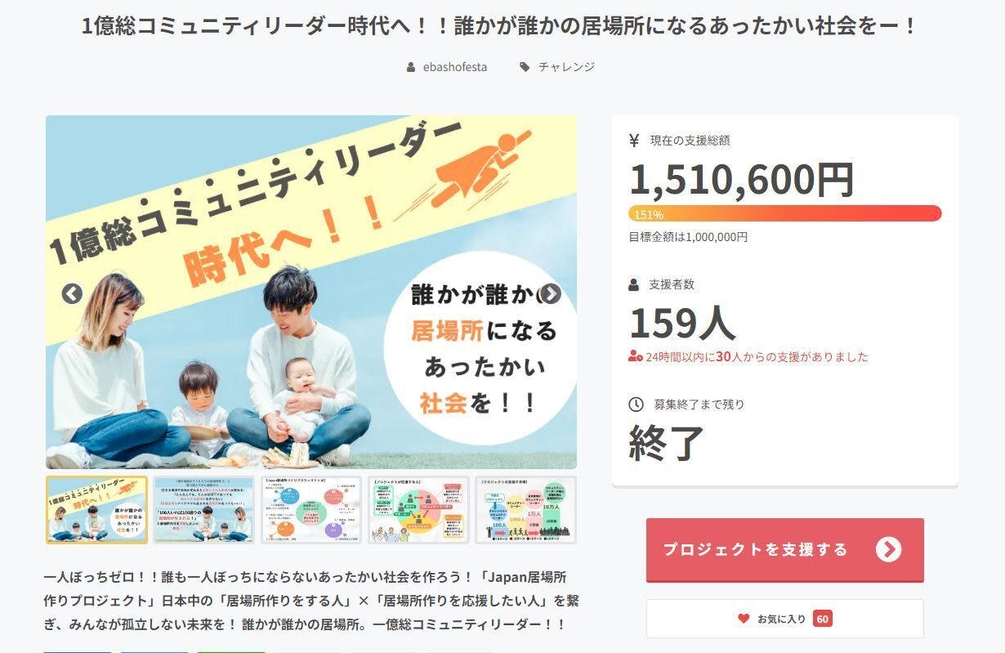Open the チャレンジ category link
Viewport: 1005px width, 653px height.
[566, 67]
